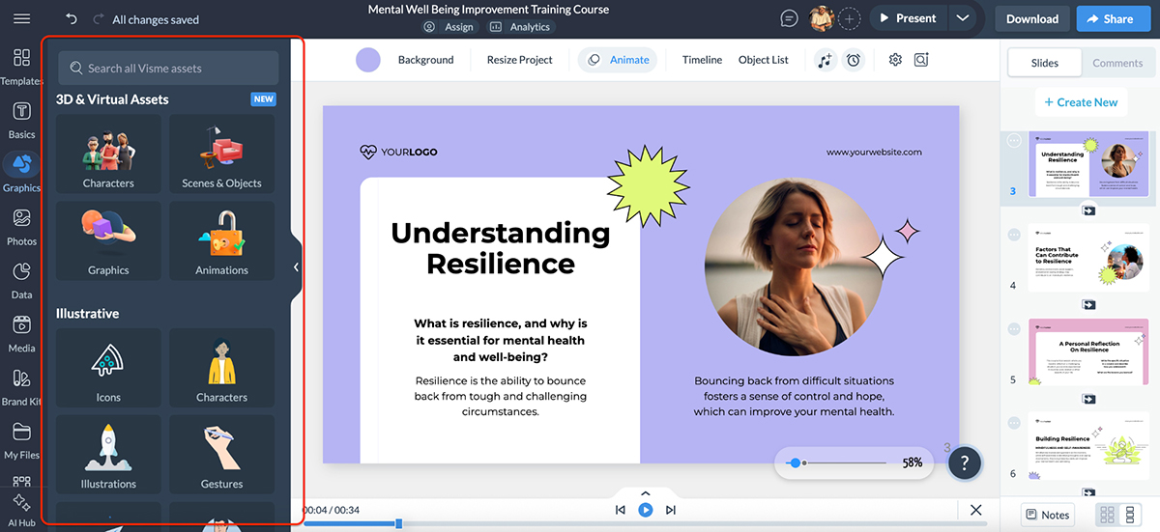Click the Assign option
Viewport: 1160px width, 532px height.
pyautogui.click(x=449, y=27)
